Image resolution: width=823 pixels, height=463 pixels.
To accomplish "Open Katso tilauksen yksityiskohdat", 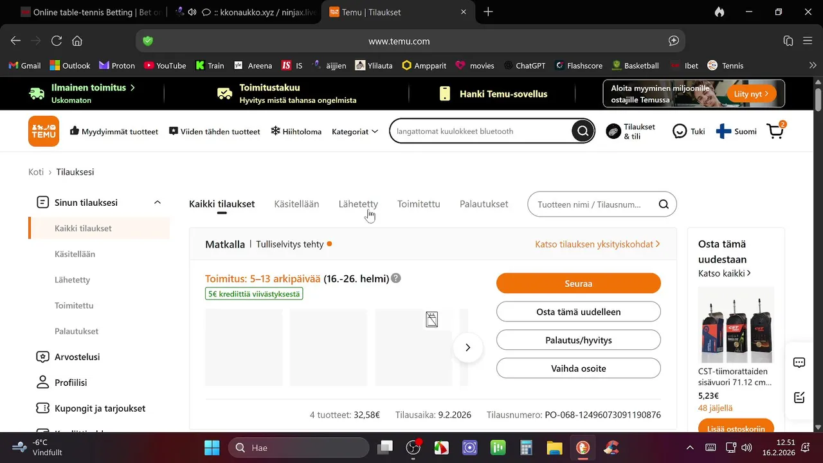I will [597, 244].
